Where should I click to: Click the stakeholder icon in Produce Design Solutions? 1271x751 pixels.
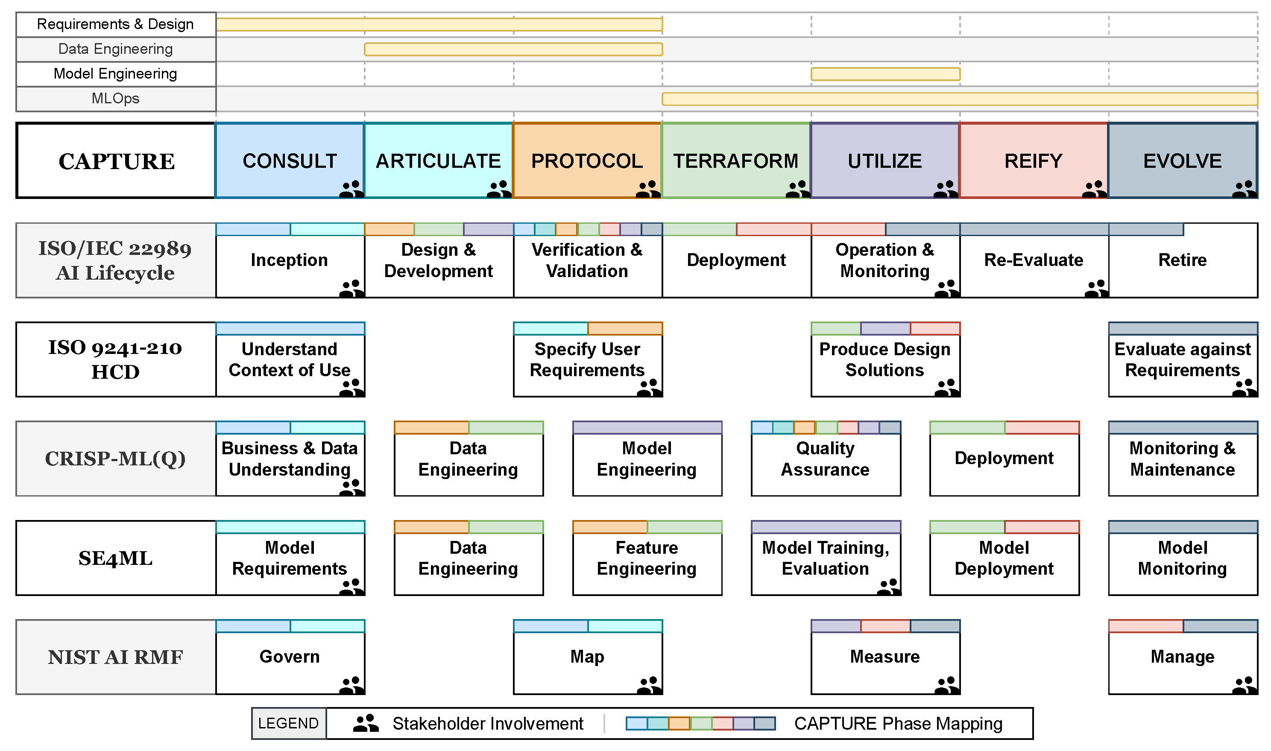tap(946, 388)
